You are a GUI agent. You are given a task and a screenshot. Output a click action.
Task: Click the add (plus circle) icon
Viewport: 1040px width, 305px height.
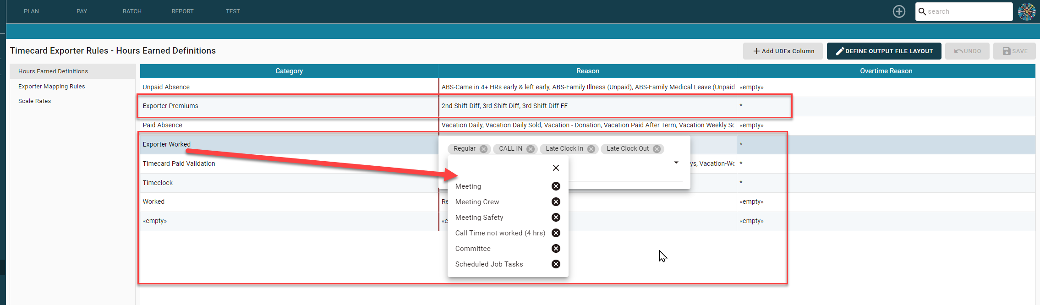[x=899, y=11]
